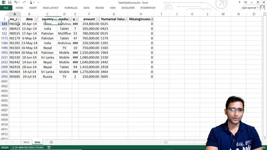The image size is (267, 150).
Task: Click date cell 6-May-14
Action: point(29,38)
